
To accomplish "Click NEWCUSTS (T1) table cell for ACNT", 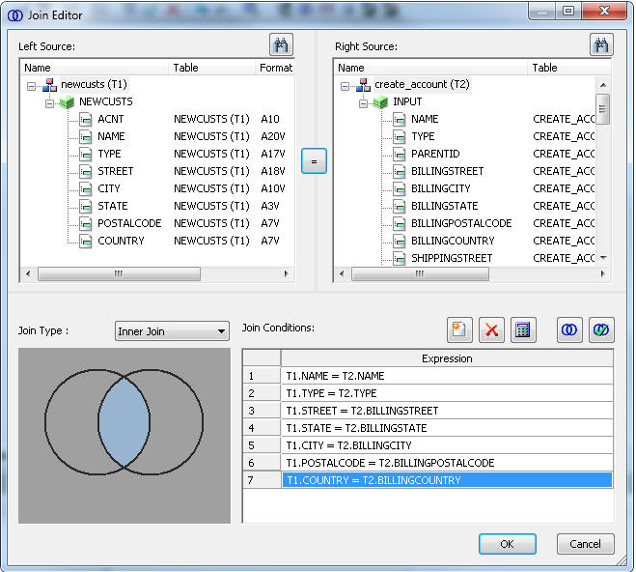I will click(211, 120).
